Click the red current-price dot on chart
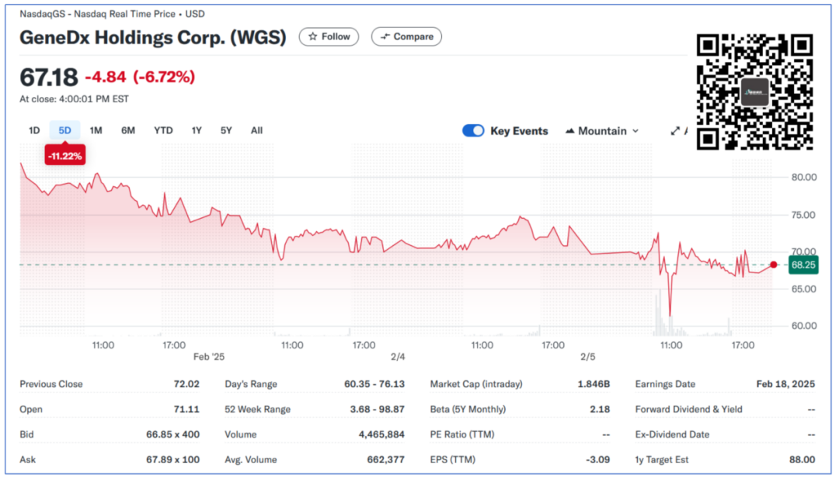This screenshot has height=481, width=839. tap(774, 265)
